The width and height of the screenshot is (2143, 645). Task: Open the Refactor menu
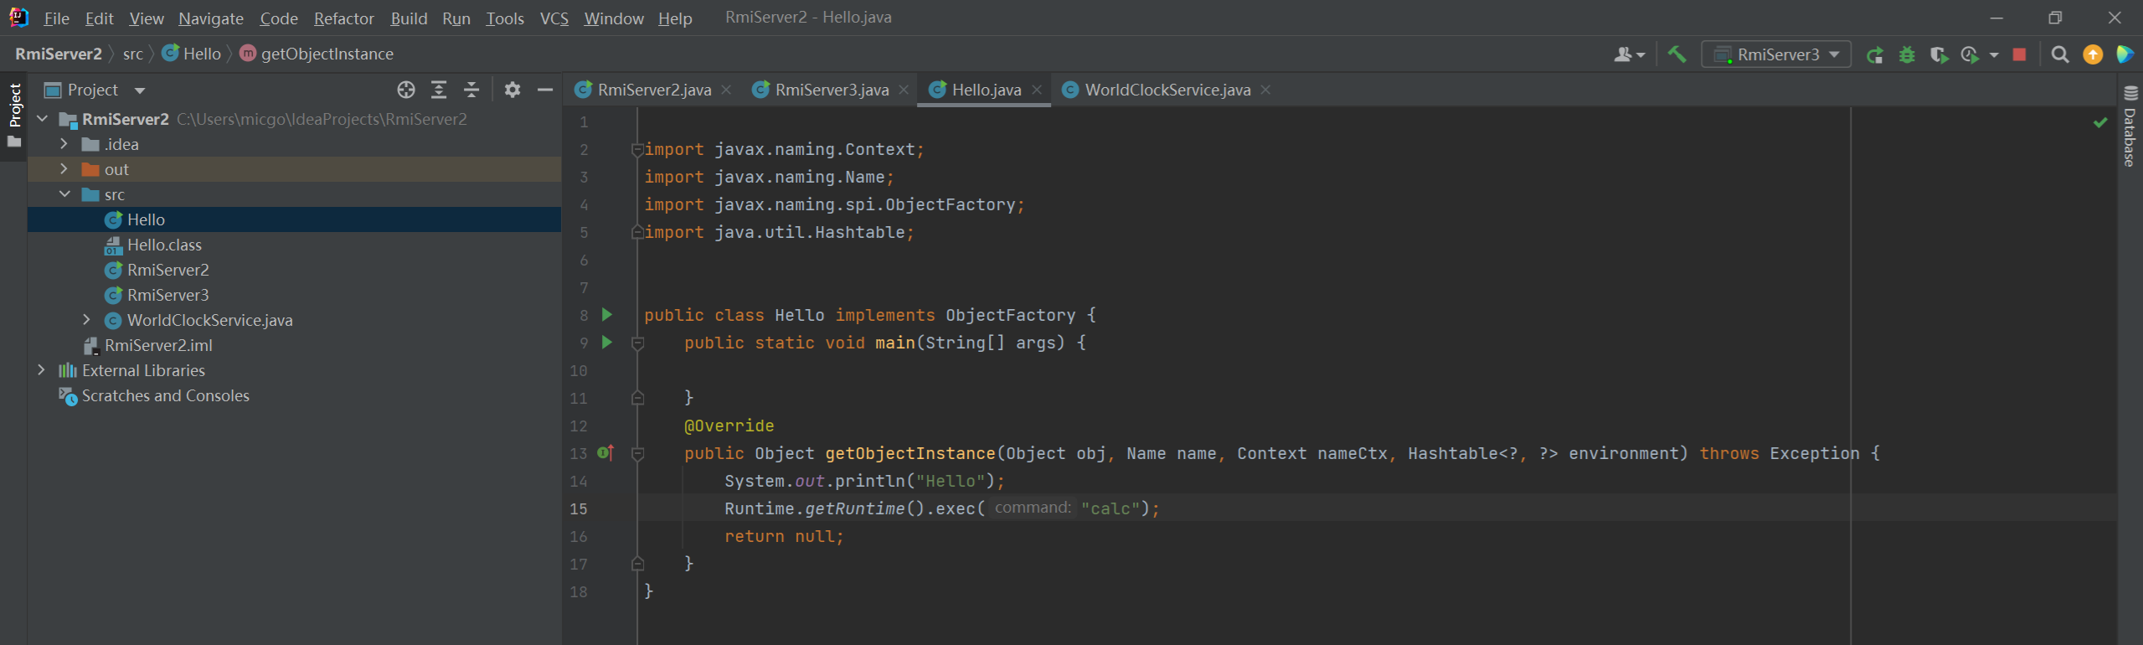click(x=343, y=18)
